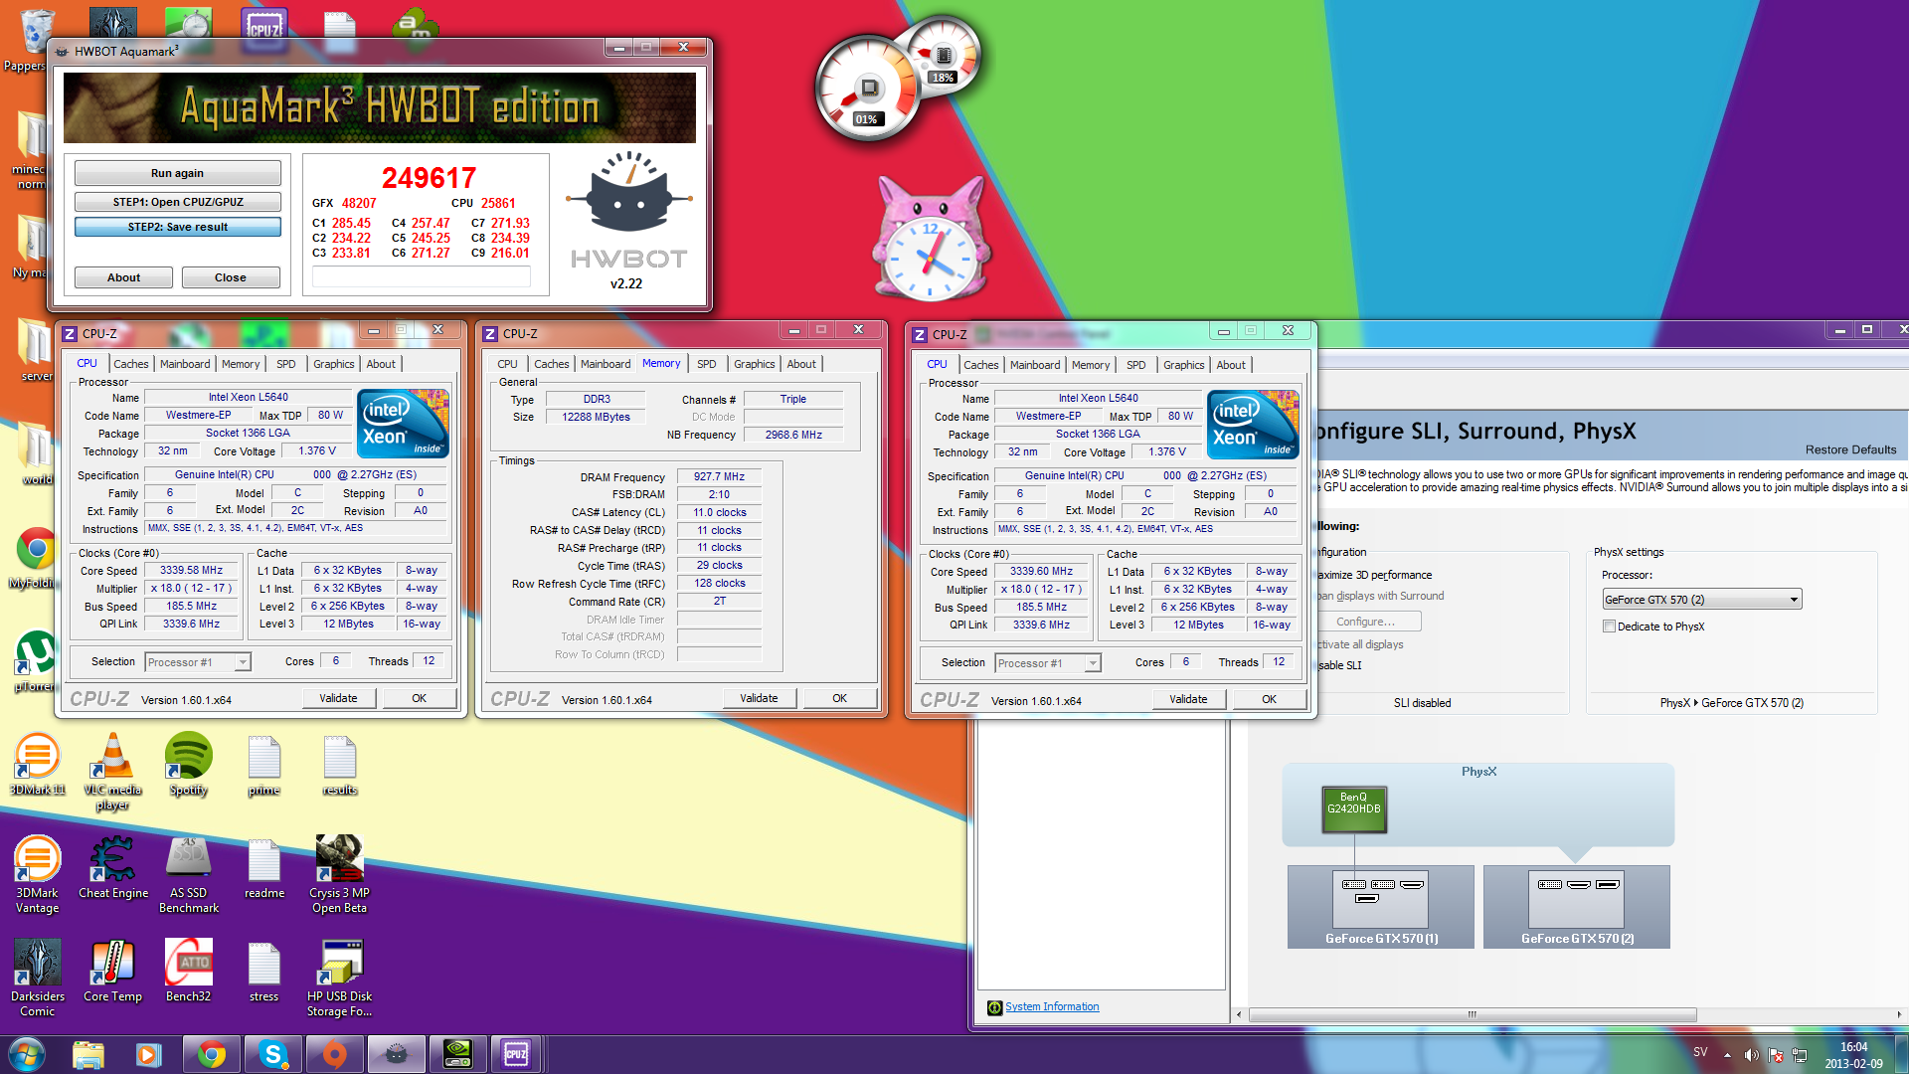Open About tab in right CPU-Z window
This screenshot has width=1909, height=1074.
point(1230,365)
